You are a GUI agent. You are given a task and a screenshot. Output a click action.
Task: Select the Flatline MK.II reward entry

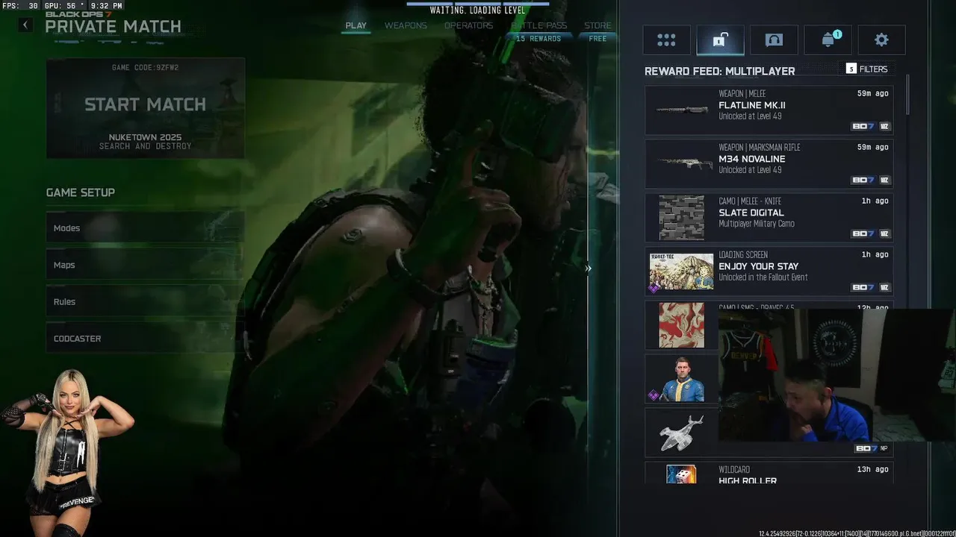point(769,110)
